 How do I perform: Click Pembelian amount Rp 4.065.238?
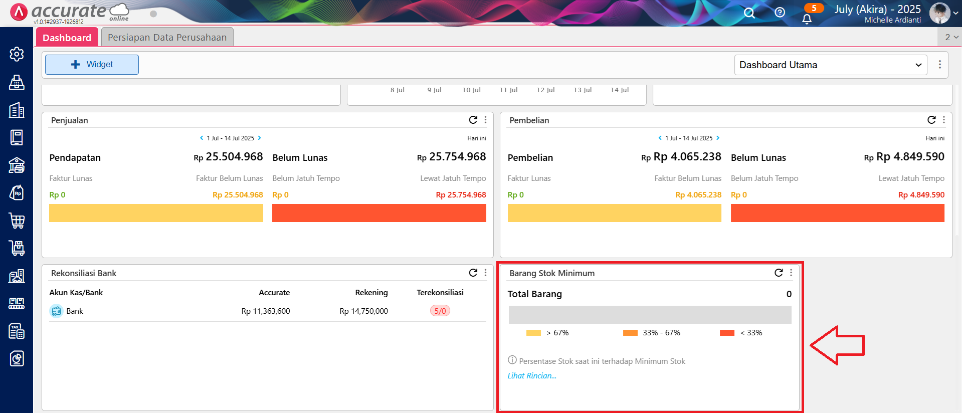681,157
